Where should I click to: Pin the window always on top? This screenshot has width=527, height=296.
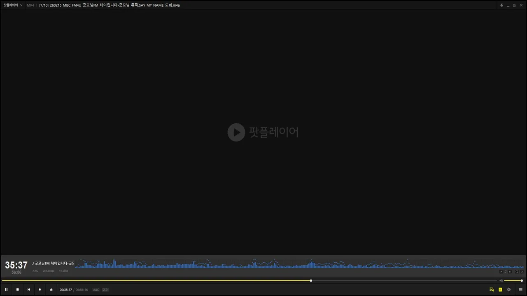[501, 5]
